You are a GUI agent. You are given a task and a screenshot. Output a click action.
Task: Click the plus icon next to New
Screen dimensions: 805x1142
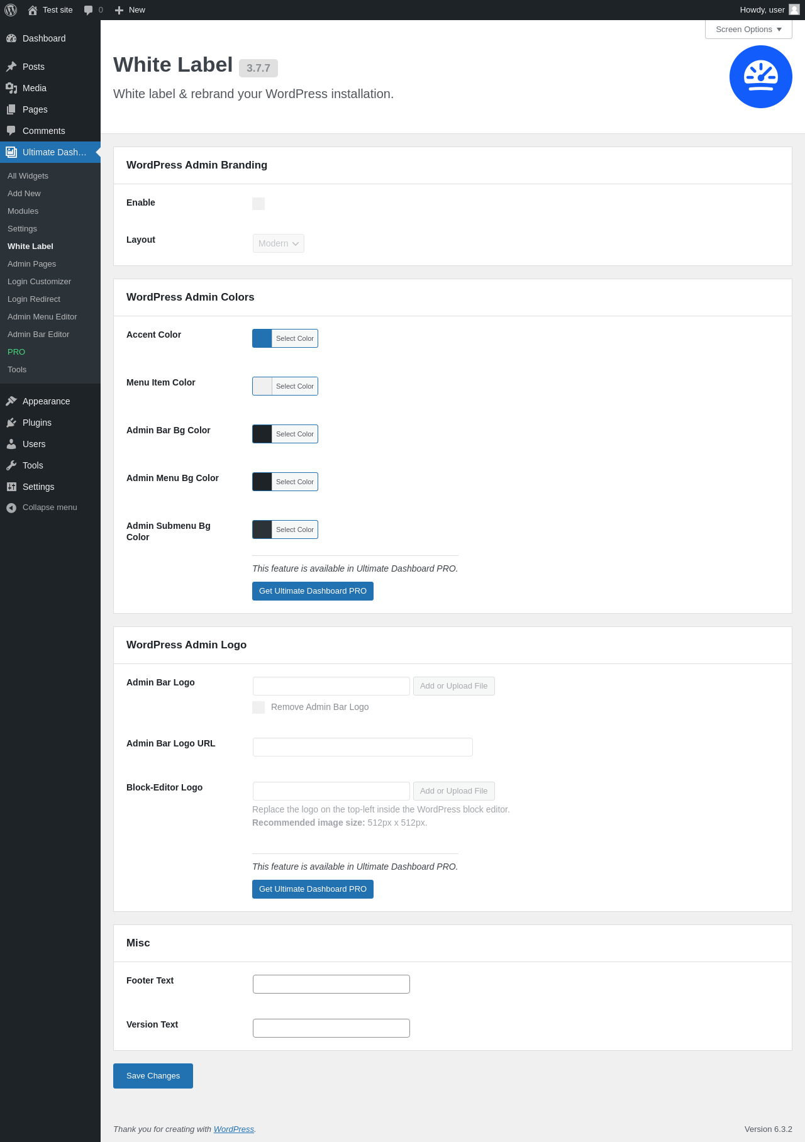[x=119, y=10]
